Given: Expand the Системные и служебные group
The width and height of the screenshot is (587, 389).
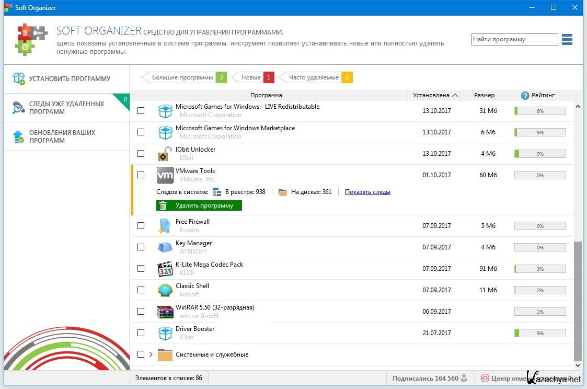Looking at the screenshot, I should click(151, 354).
